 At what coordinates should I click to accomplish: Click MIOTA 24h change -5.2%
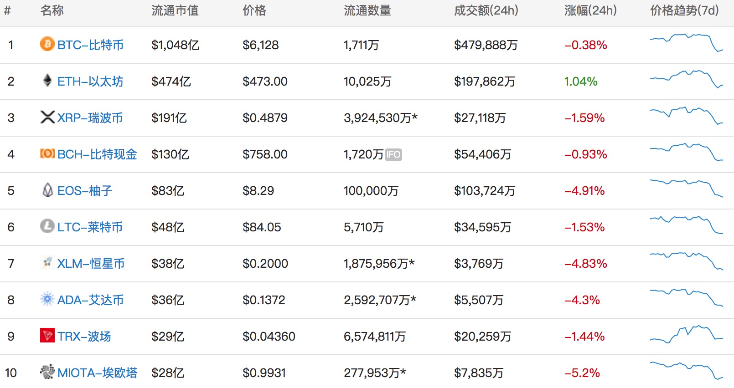(582, 373)
